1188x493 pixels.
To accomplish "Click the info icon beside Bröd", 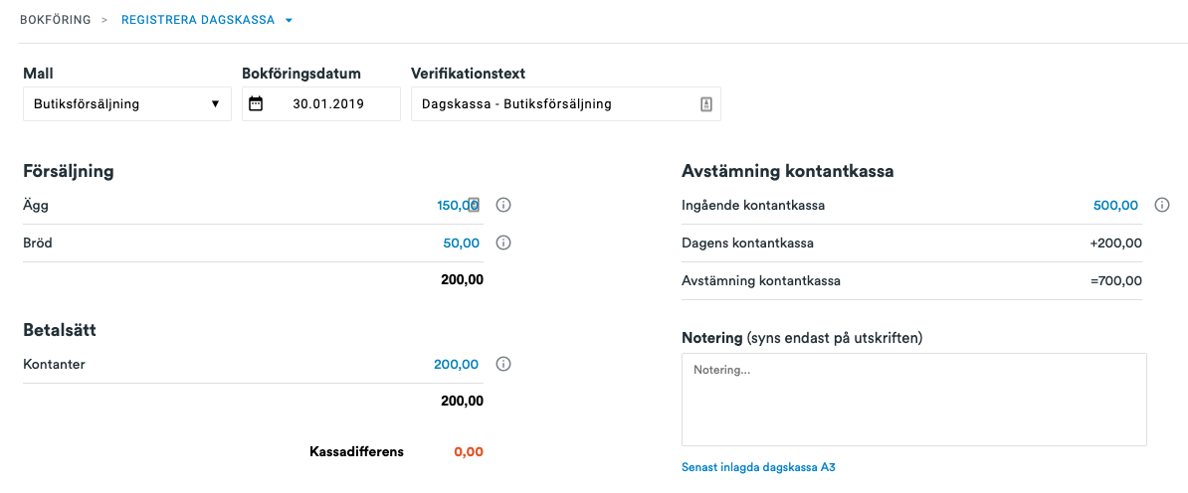I will click(503, 244).
